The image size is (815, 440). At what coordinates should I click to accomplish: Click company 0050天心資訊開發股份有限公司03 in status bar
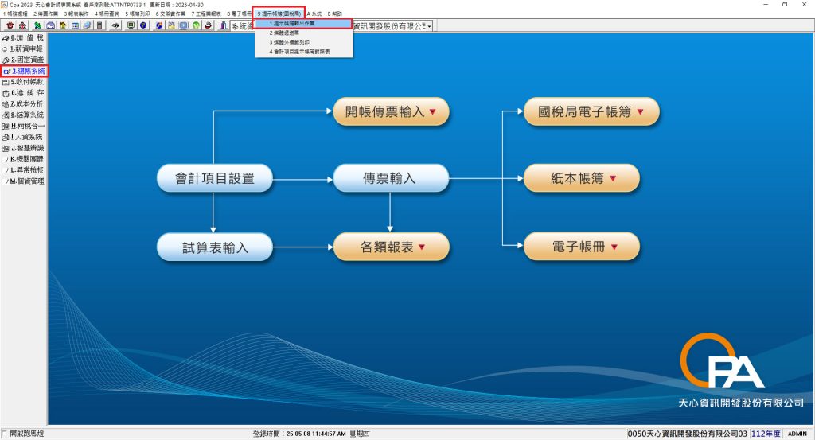coord(687,434)
